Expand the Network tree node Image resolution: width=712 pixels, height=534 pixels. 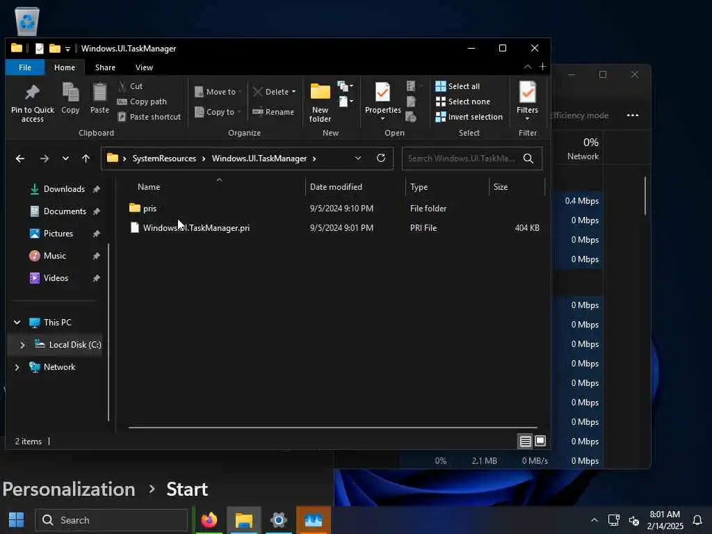tap(17, 367)
